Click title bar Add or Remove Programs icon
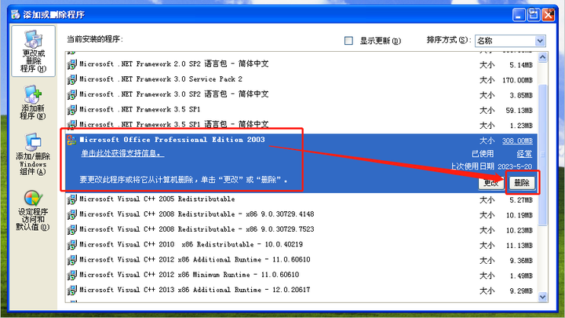Image resolution: width=565 pixels, height=318 pixels. 16,14
